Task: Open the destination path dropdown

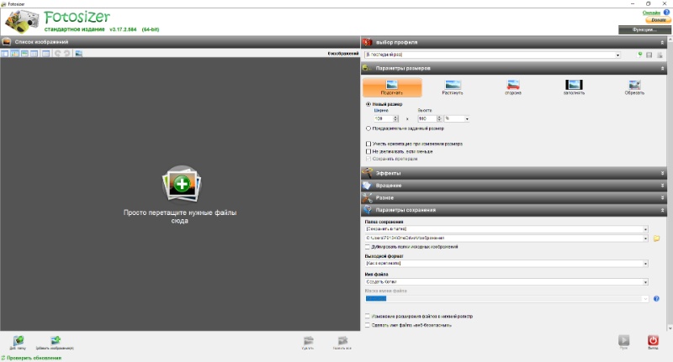Action: point(645,239)
